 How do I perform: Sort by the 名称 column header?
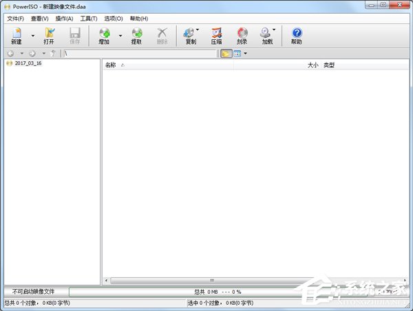(168, 65)
